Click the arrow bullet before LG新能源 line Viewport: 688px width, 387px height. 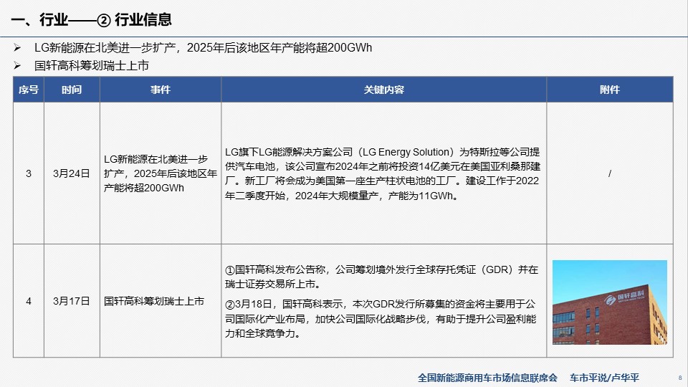(x=17, y=47)
